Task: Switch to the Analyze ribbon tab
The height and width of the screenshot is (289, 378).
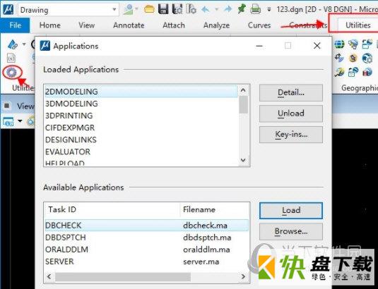Action: pos(216,25)
